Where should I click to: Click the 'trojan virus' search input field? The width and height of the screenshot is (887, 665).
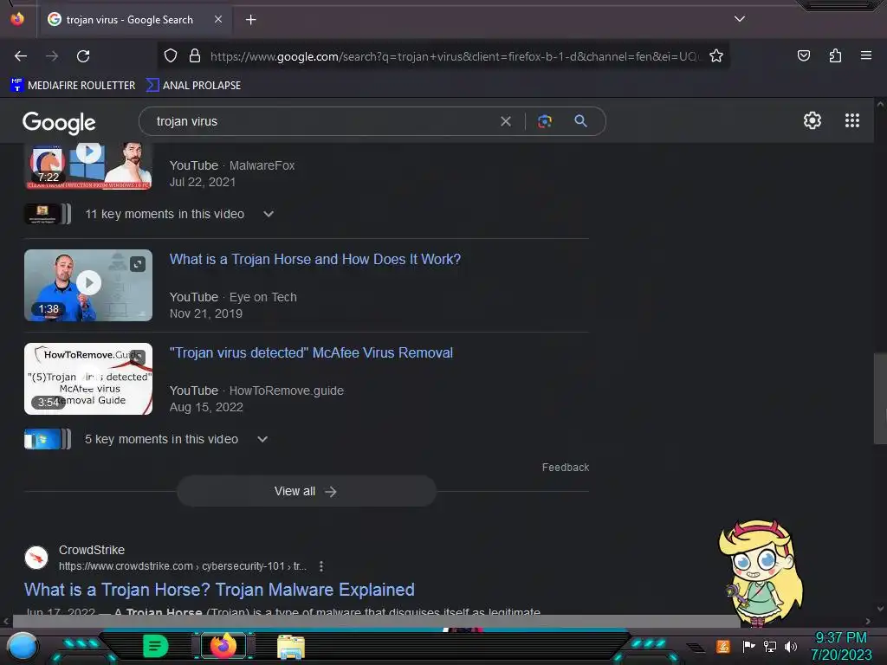pos(322,121)
